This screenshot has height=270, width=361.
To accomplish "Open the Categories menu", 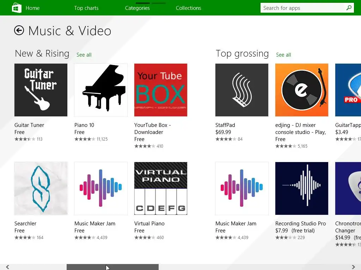I will tap(137, 8).
